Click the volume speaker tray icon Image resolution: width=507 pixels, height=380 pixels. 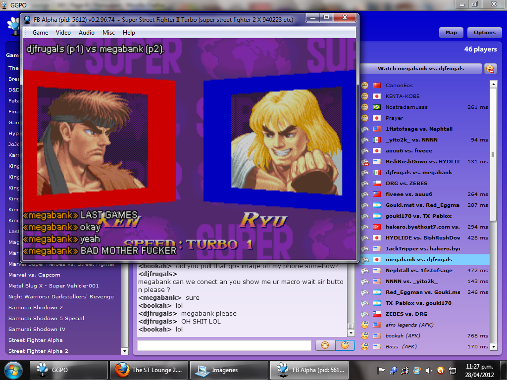tap(428, 370)
